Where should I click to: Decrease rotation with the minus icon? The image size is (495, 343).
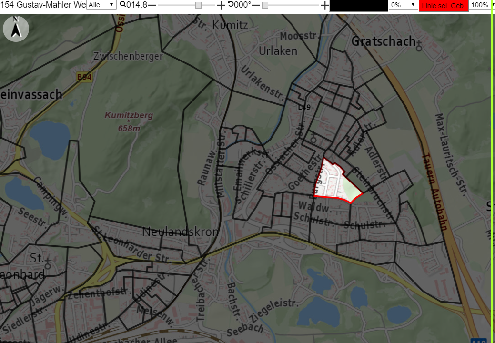pyautogui.click(x=255, y=5)
